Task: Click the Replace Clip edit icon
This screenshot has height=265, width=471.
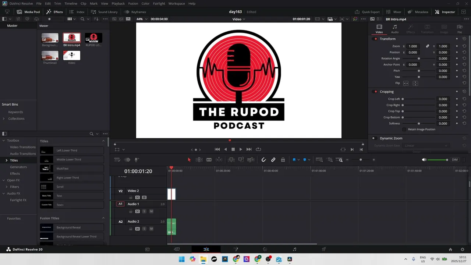Action: point(251,160)
